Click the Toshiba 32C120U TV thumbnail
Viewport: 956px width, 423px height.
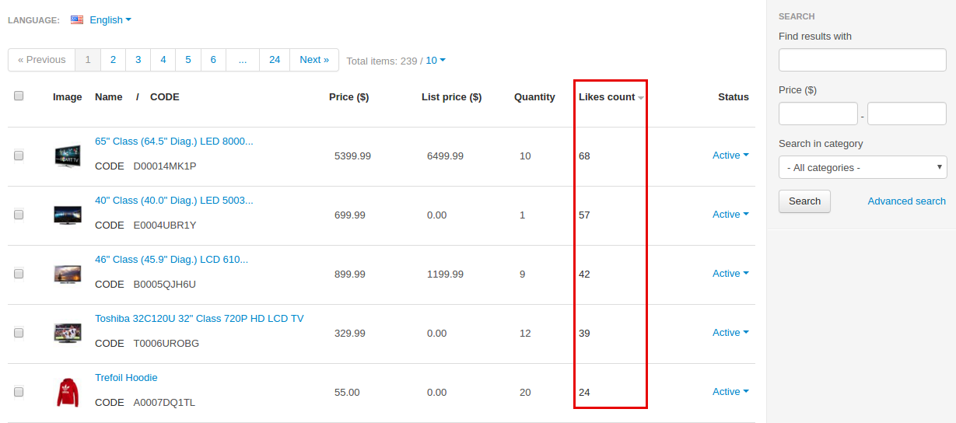(x=68, y=334)
